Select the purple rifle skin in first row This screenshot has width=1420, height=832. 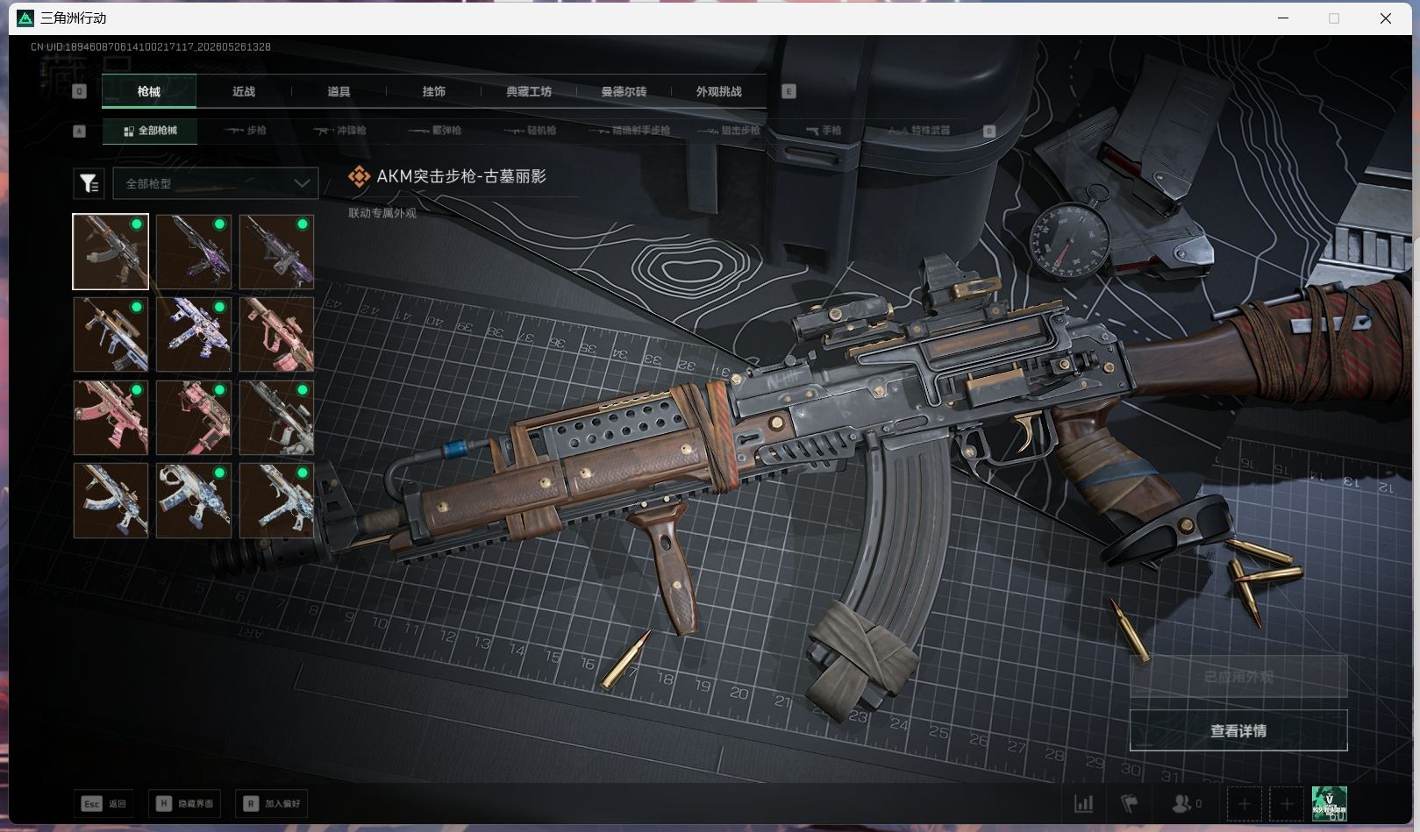pos(194,252)
